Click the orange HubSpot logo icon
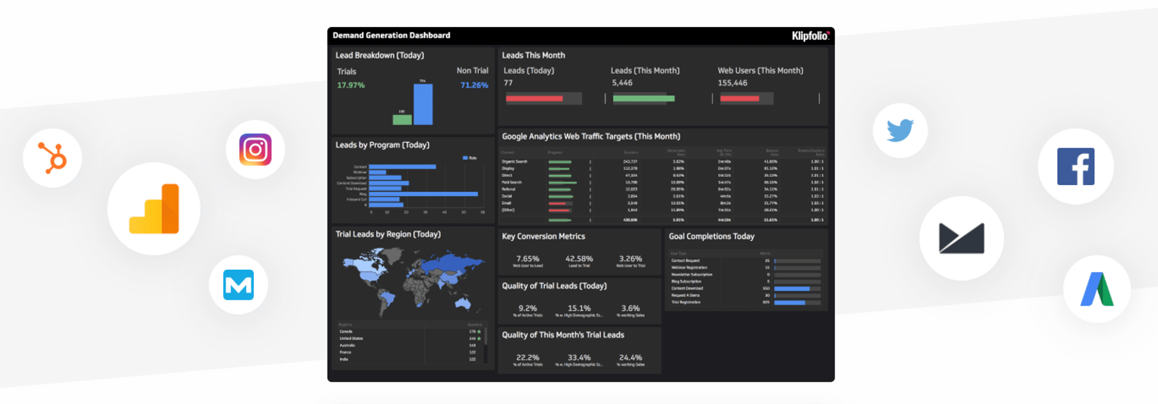 point(52,158)
